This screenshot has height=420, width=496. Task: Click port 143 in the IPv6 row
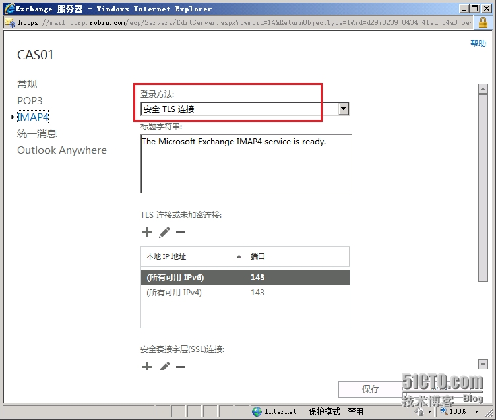point(257,278)
